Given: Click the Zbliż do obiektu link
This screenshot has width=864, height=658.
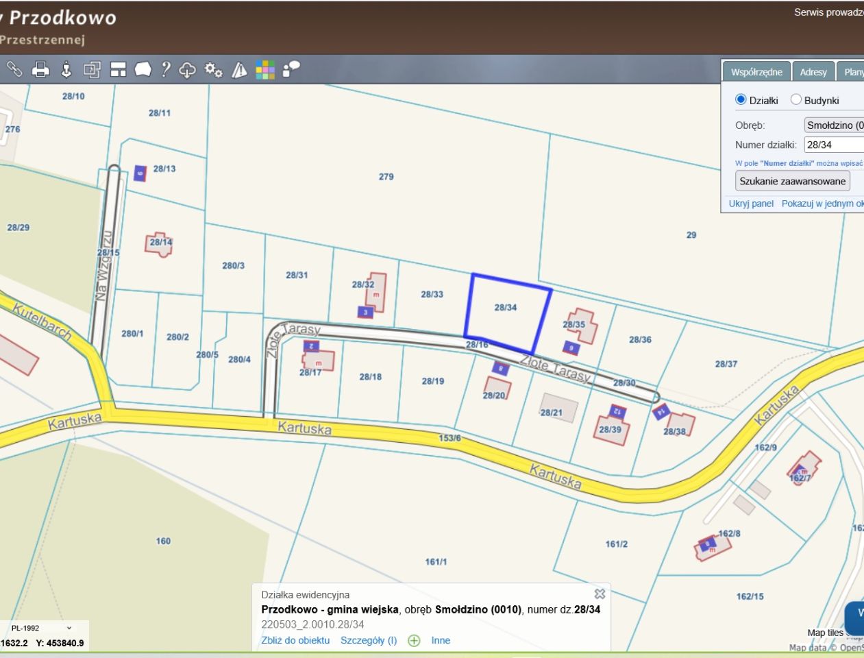Looking at the screenshot, I should coord(295,640).
